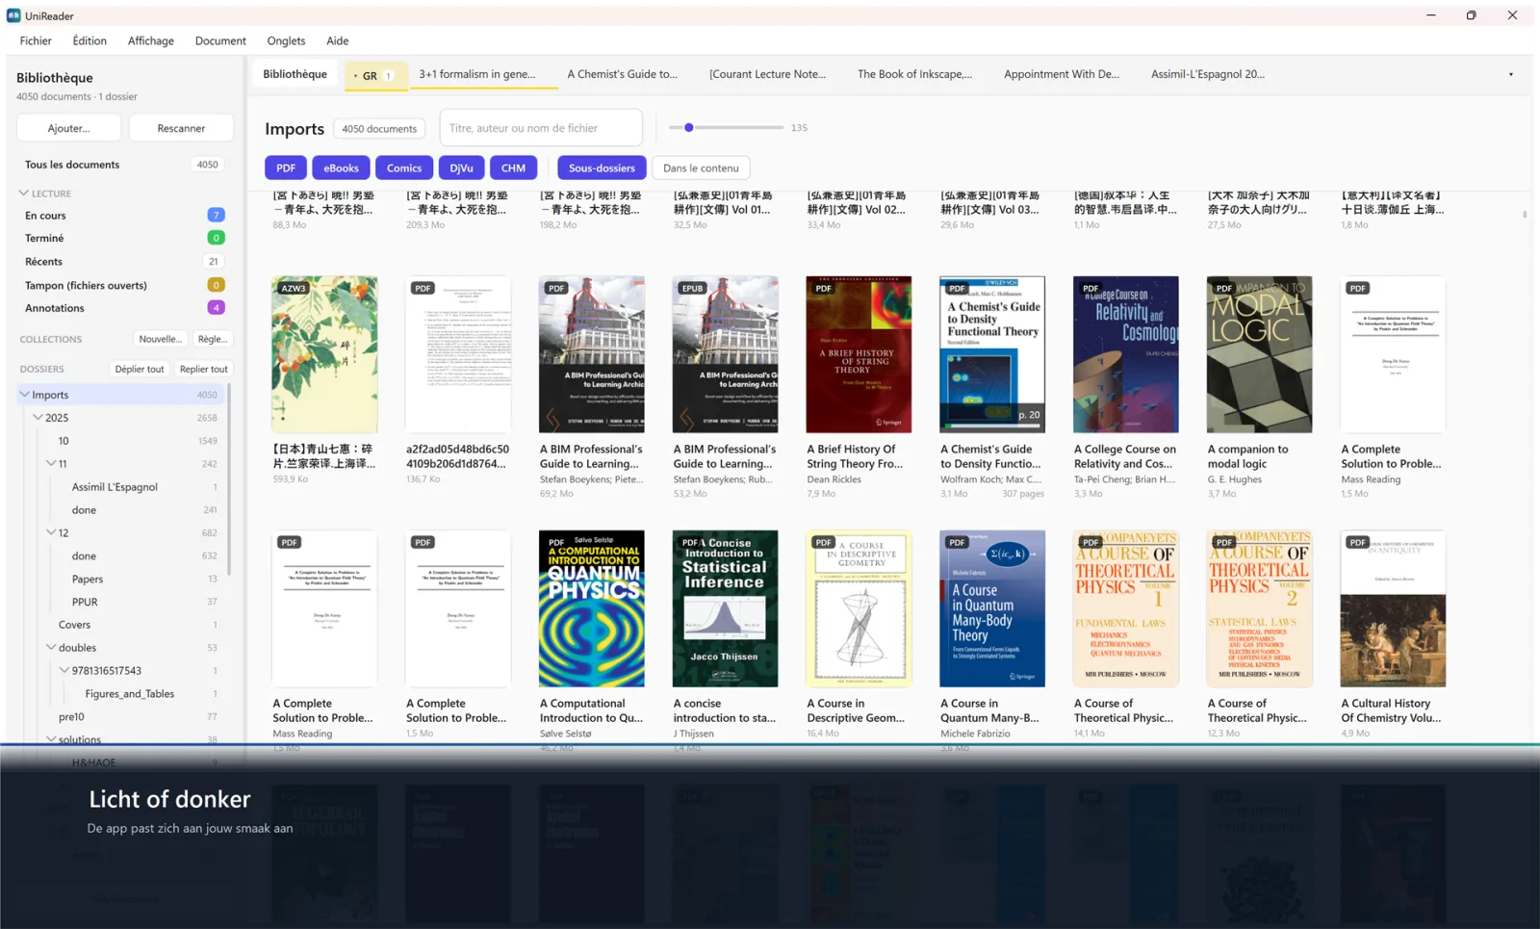Click the thumbnail size slider
1540x929 pixels.
[727, 127]
